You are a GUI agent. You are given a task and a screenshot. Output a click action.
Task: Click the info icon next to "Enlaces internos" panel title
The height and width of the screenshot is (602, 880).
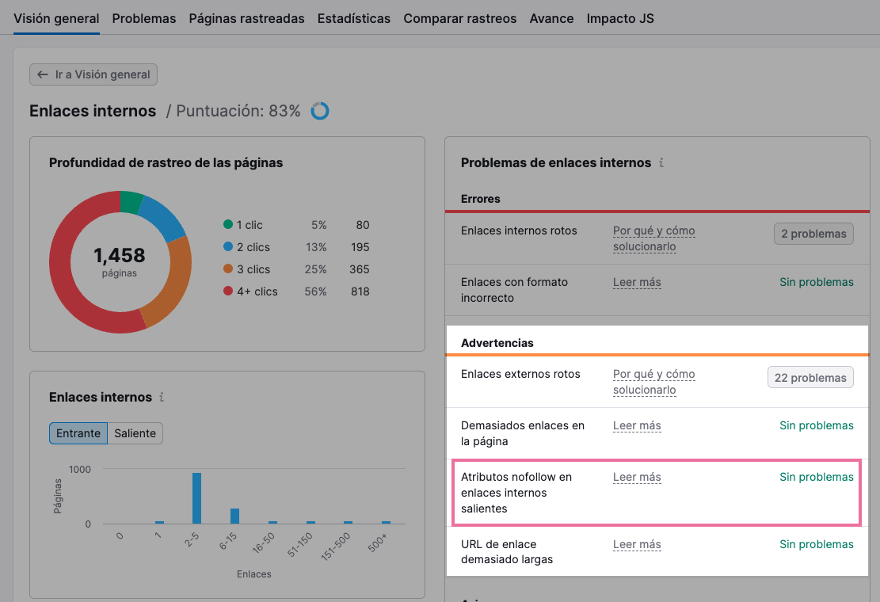click(x=162, y=397)
